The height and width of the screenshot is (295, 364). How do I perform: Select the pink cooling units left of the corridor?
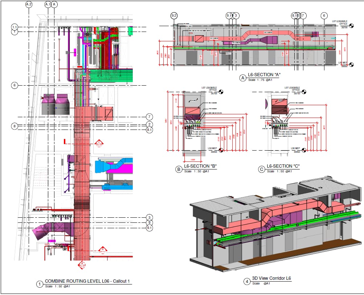coord(55,104)
